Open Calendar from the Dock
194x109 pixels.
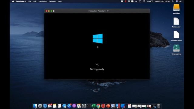50,106
